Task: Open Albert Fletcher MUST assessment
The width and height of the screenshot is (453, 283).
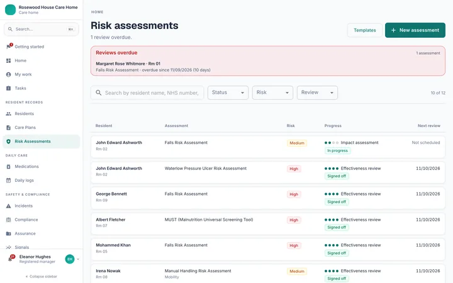Action: [x=268, y=224]
